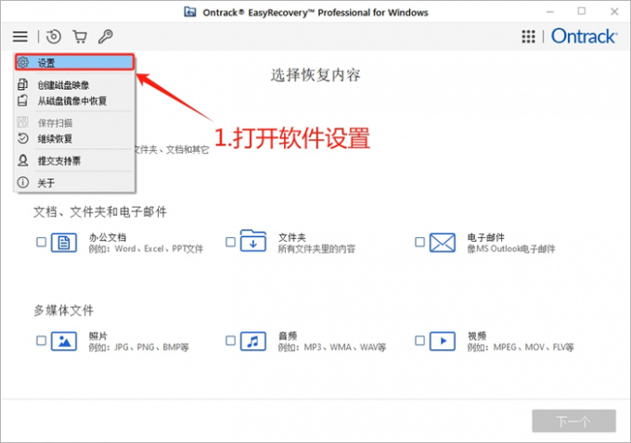Click the 文档、文件夹和电子邮件 section title

(100, 212)
